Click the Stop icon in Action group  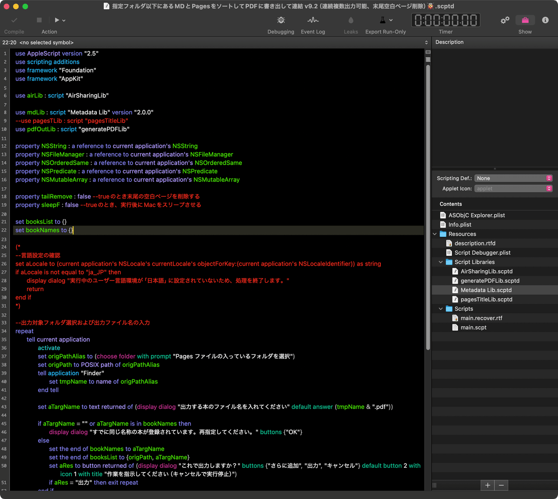point(39,20)
